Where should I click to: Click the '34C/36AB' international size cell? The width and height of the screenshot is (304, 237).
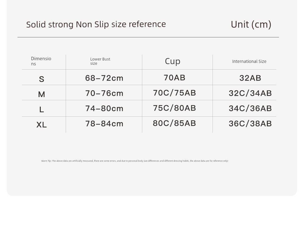250,108
